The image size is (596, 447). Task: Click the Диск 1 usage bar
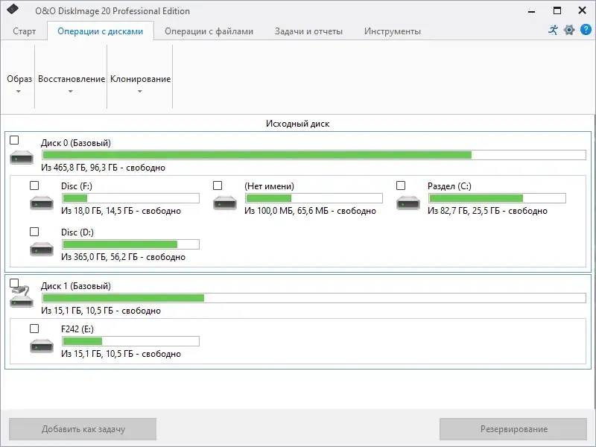coord(314,298)
